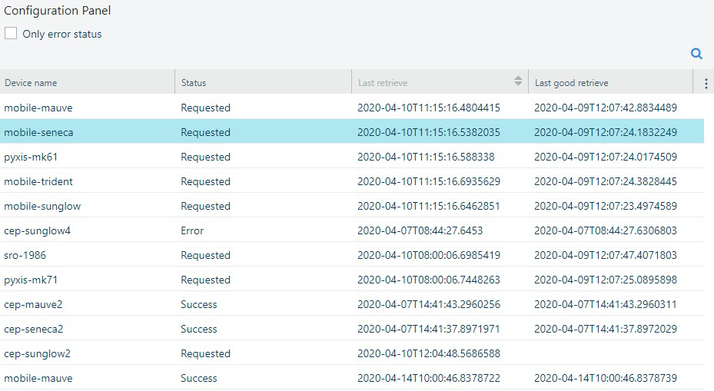Click the Configuration Panel title
This screenshot has height=391, width=714.
pyautogui.click(x=57, y=11)
